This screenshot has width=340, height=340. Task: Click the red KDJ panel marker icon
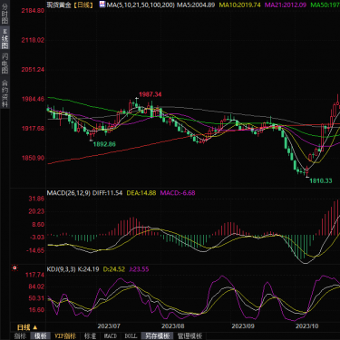[15, 268]
